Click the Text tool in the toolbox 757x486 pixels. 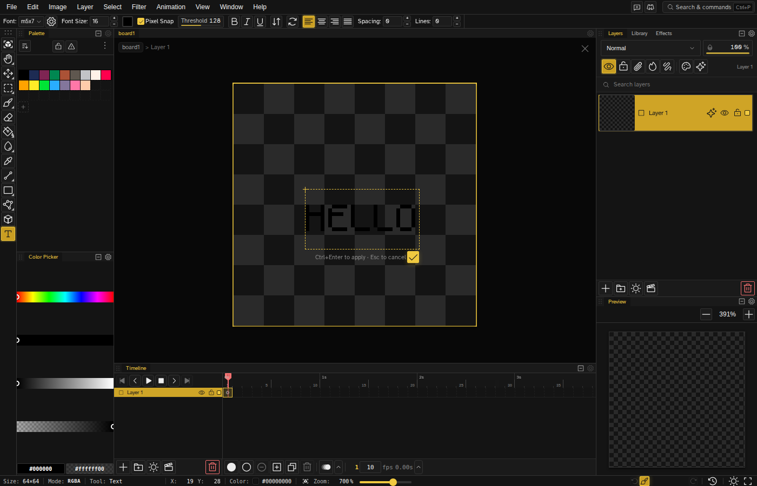pos(8,234)
